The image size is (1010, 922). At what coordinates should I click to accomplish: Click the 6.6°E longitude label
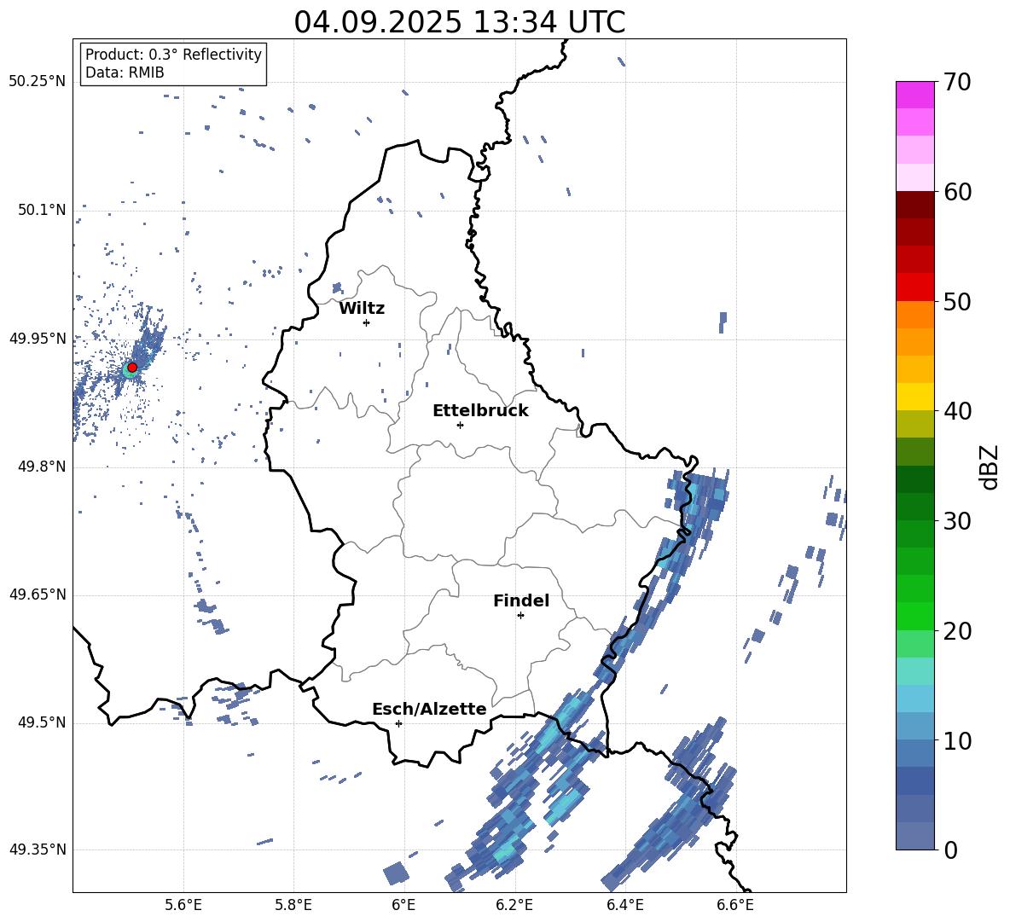(735, 905)
